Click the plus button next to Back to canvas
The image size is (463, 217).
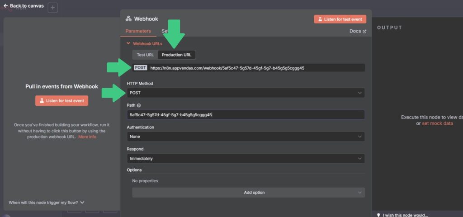[x=52, y=8]
